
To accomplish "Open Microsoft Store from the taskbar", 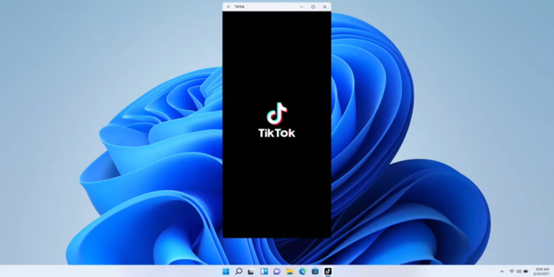I will point(315,271).
